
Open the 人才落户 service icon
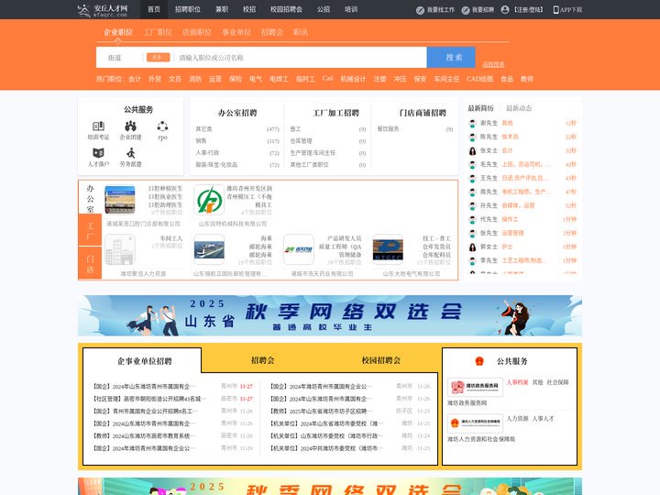click(x=98, y=153)
